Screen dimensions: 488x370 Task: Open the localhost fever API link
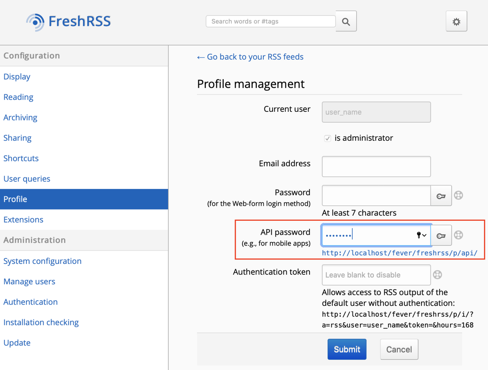pyautogui.click(x=399, y=253)
